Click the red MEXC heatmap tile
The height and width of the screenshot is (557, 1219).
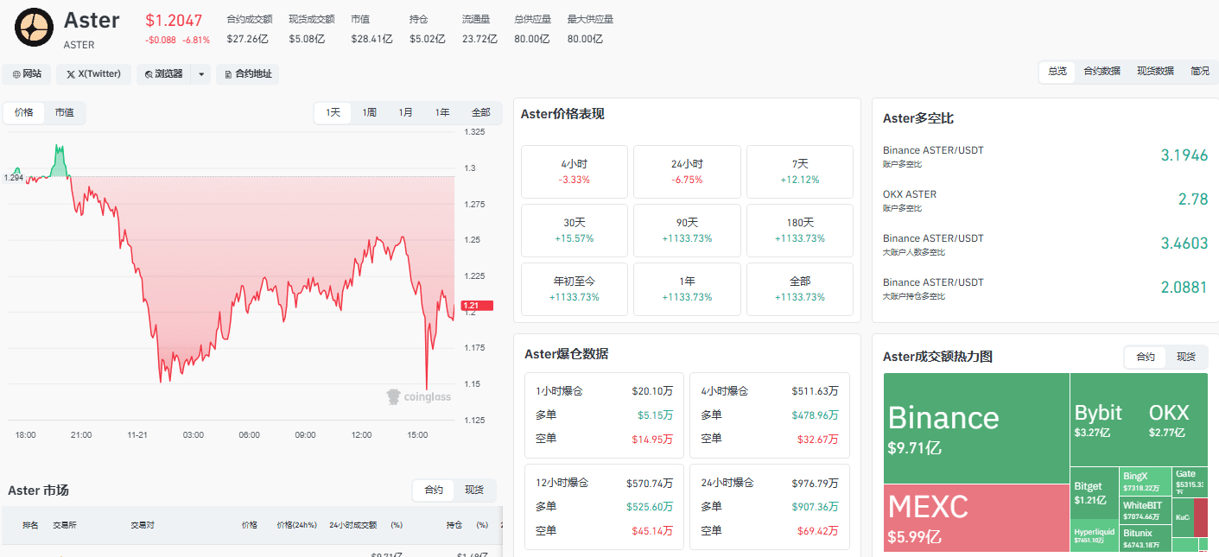click(x=976, y=518)
